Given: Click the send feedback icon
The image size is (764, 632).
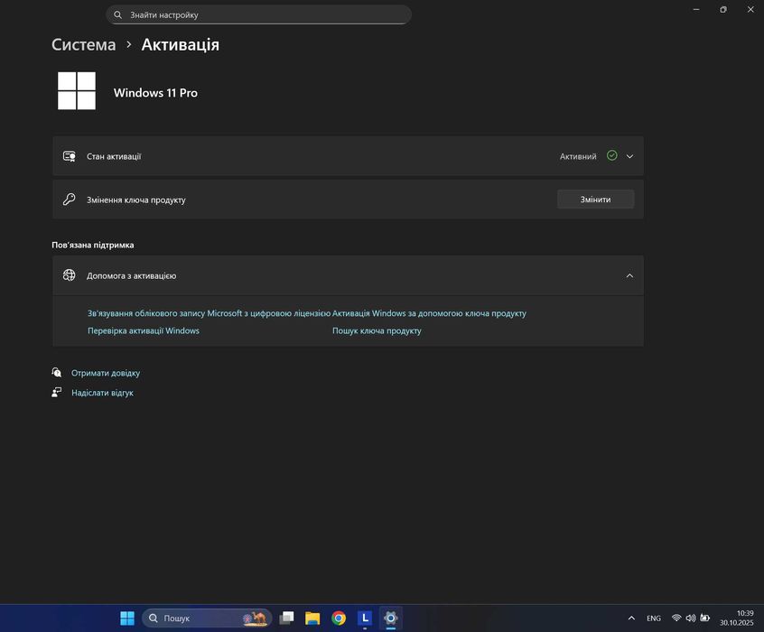Looking at the screenshot, I should coord(57,392).
